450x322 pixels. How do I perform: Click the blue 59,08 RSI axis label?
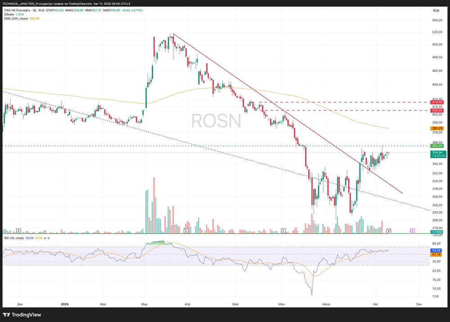coord(436,250)
